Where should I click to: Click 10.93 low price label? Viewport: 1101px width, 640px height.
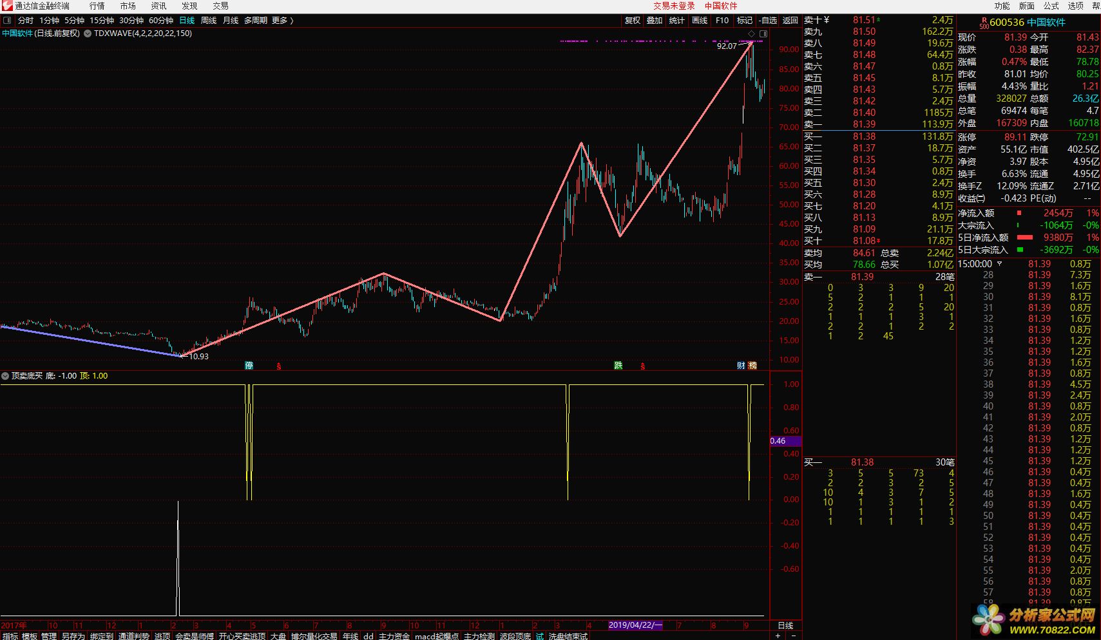[x=198, y=357]
